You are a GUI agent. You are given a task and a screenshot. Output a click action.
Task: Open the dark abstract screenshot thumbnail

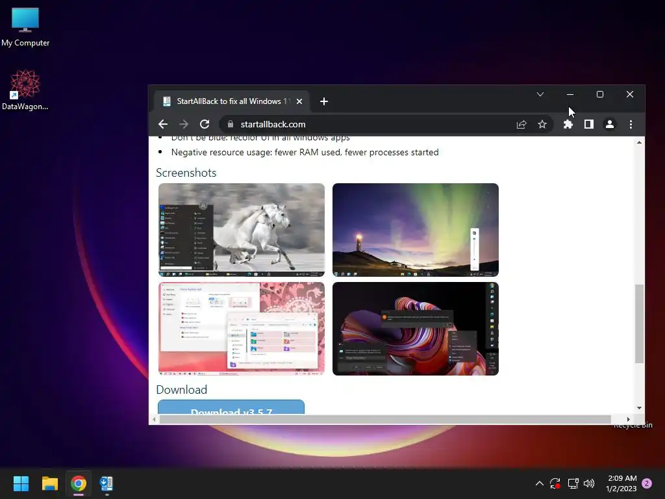[x=416, y=329]
